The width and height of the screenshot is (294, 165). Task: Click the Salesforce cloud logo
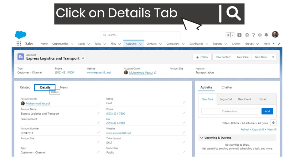(x=21, y=35)
